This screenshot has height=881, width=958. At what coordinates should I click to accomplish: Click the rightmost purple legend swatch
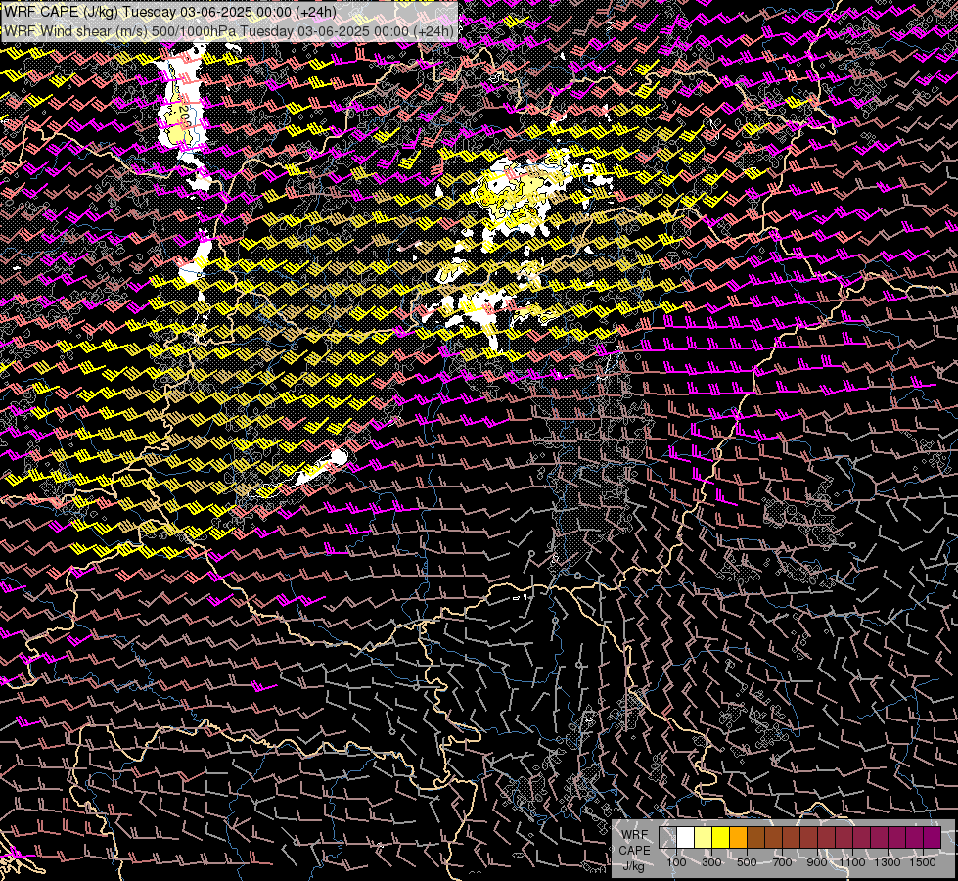[932, 838]
